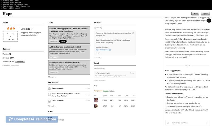Open the hapn.polsia.app link in tweet

click(x=103, y=50)
